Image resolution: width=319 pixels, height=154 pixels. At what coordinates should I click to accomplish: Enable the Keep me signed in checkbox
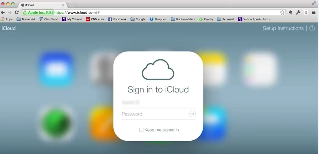141,130
